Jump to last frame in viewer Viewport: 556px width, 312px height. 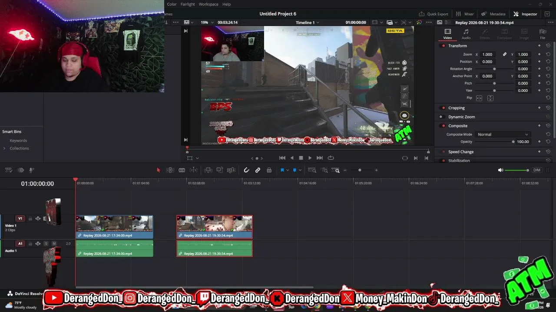[320, 158]
